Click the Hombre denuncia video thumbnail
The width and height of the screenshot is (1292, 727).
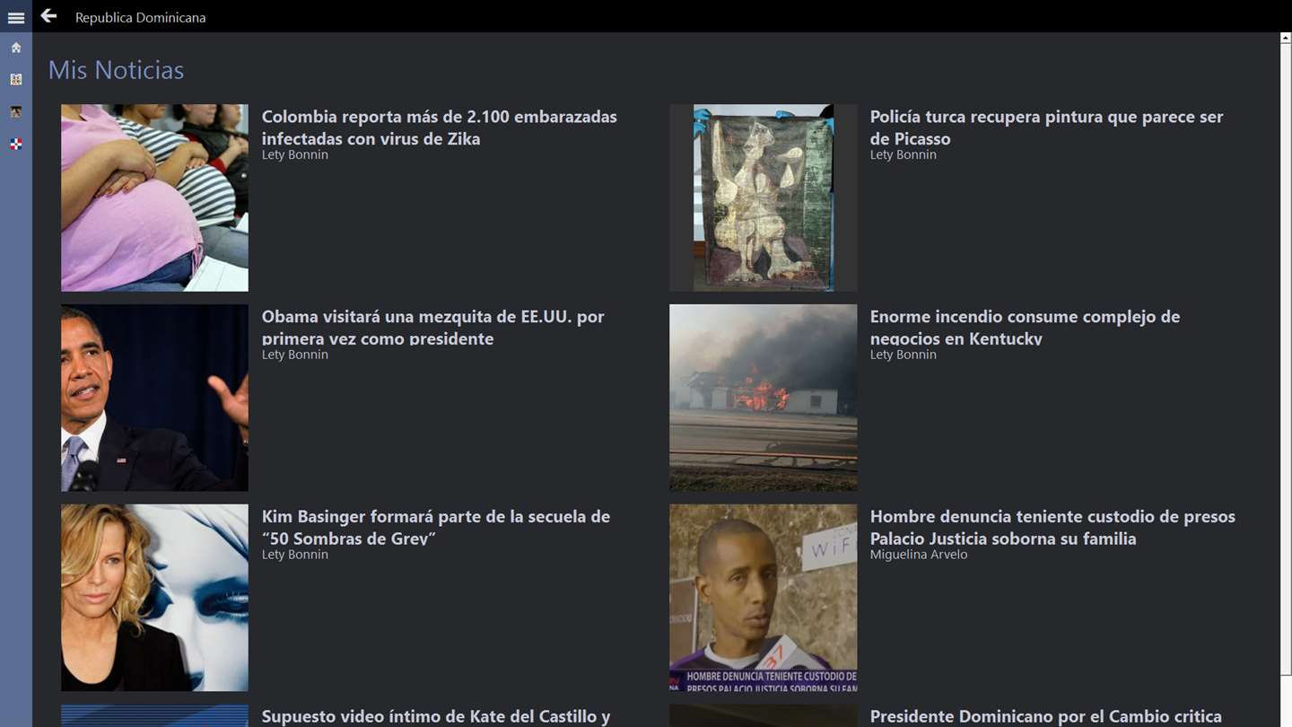tap(764, 598)
